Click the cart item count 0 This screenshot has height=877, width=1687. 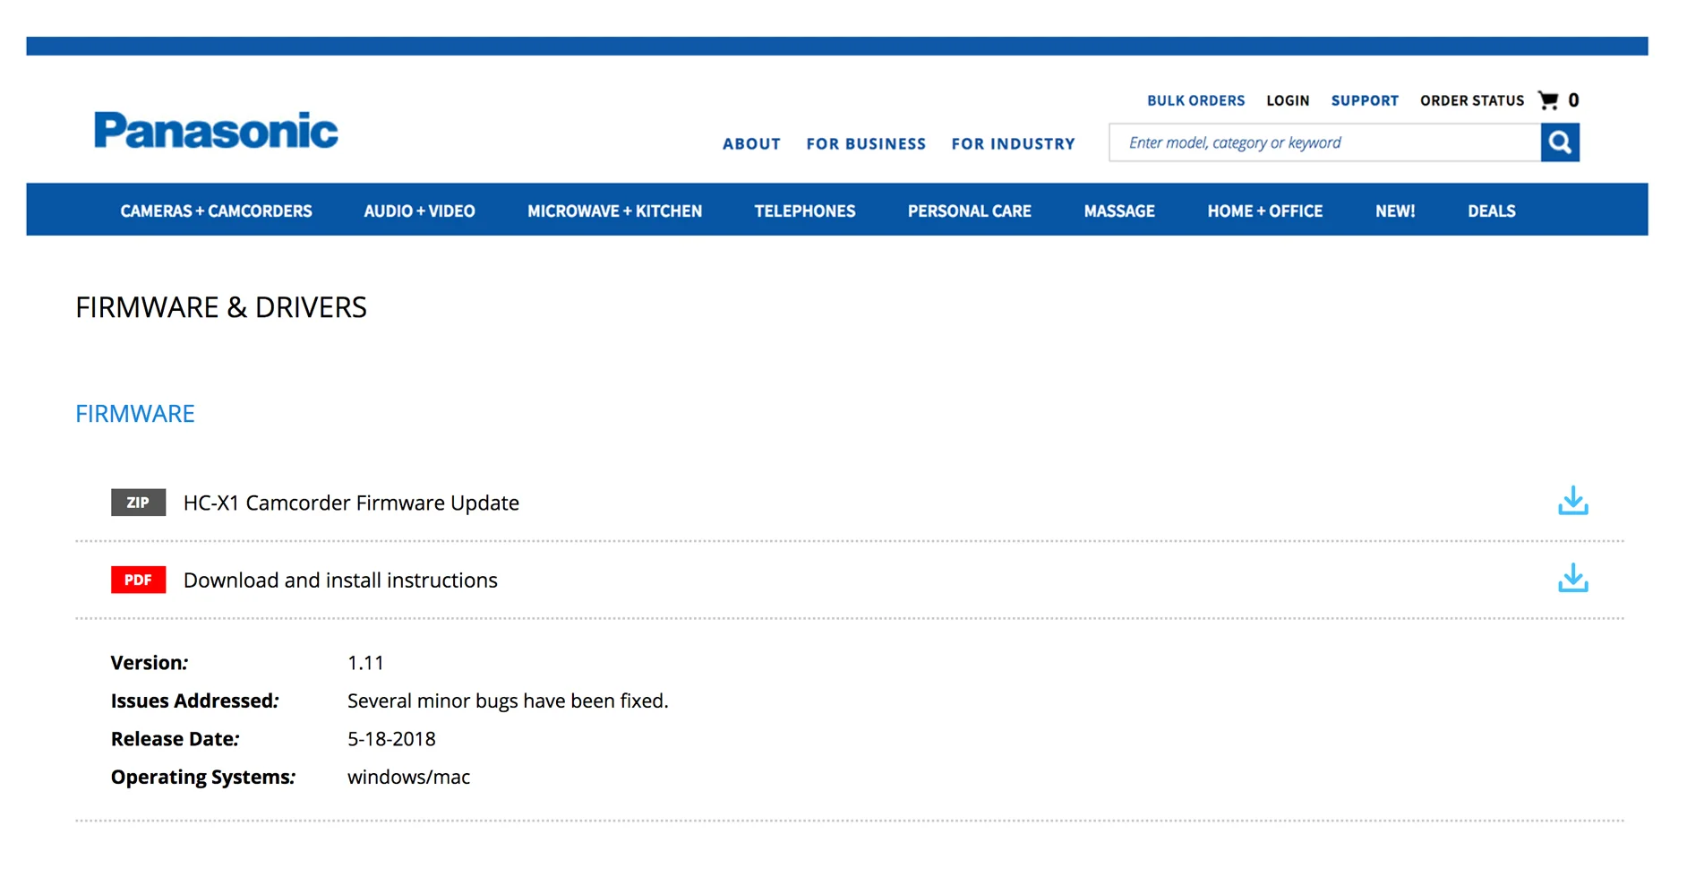(x=1573, y=100)
